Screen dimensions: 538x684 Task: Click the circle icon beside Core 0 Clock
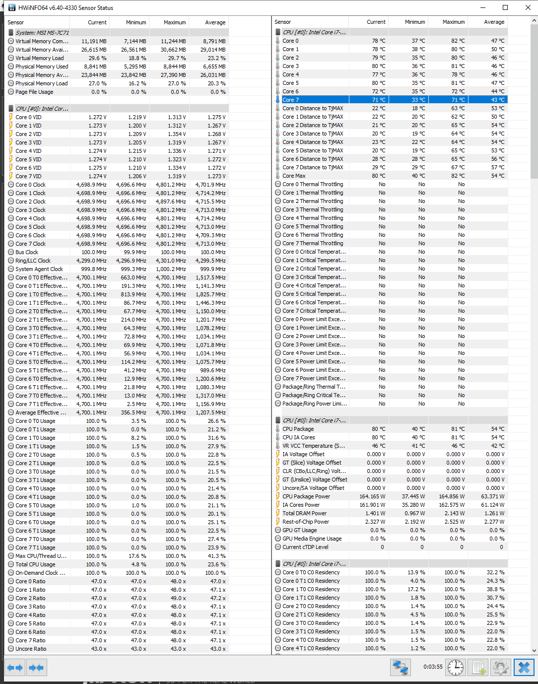[x=11, y=185]
